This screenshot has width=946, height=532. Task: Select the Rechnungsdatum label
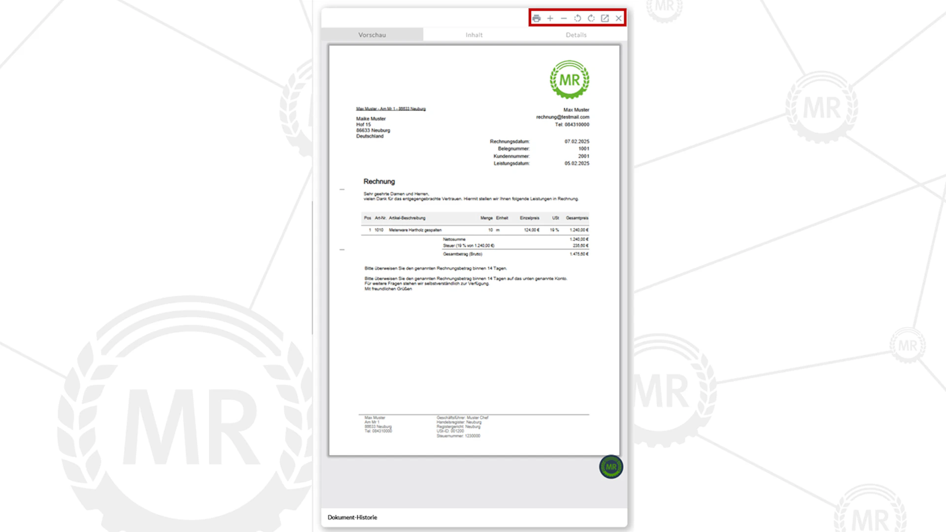(x=510, y=141)
